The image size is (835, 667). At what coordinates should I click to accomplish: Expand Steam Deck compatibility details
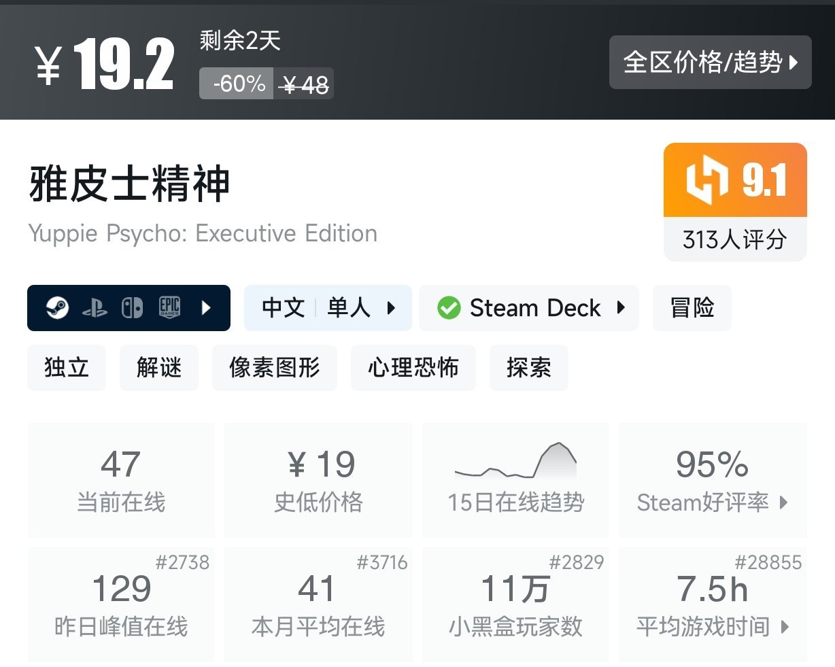(x=529, y=308)
